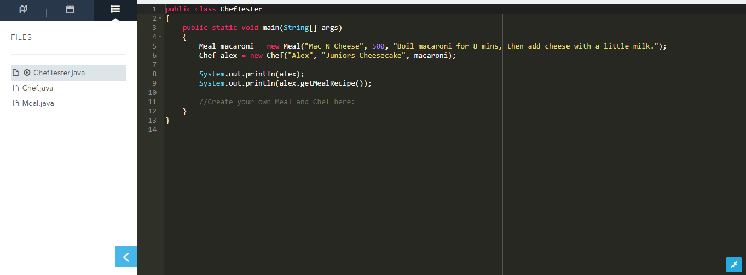
Task: Click the number 500 in the Meal constructor
Action: pyautogui.click(x=378, y=46)
